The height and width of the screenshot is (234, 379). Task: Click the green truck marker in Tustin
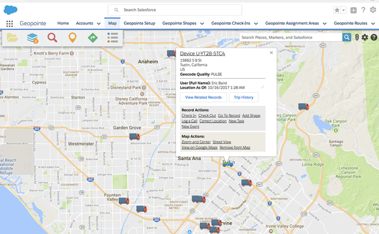pyautogui.click(x=228, y=164)
